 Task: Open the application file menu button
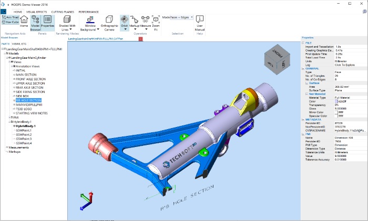pos(4,12)
